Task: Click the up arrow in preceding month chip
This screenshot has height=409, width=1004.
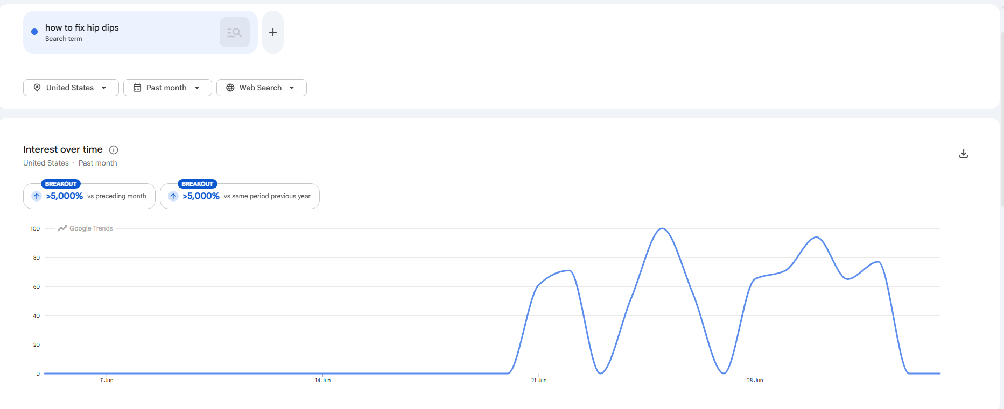Action: tap(37, 196)
